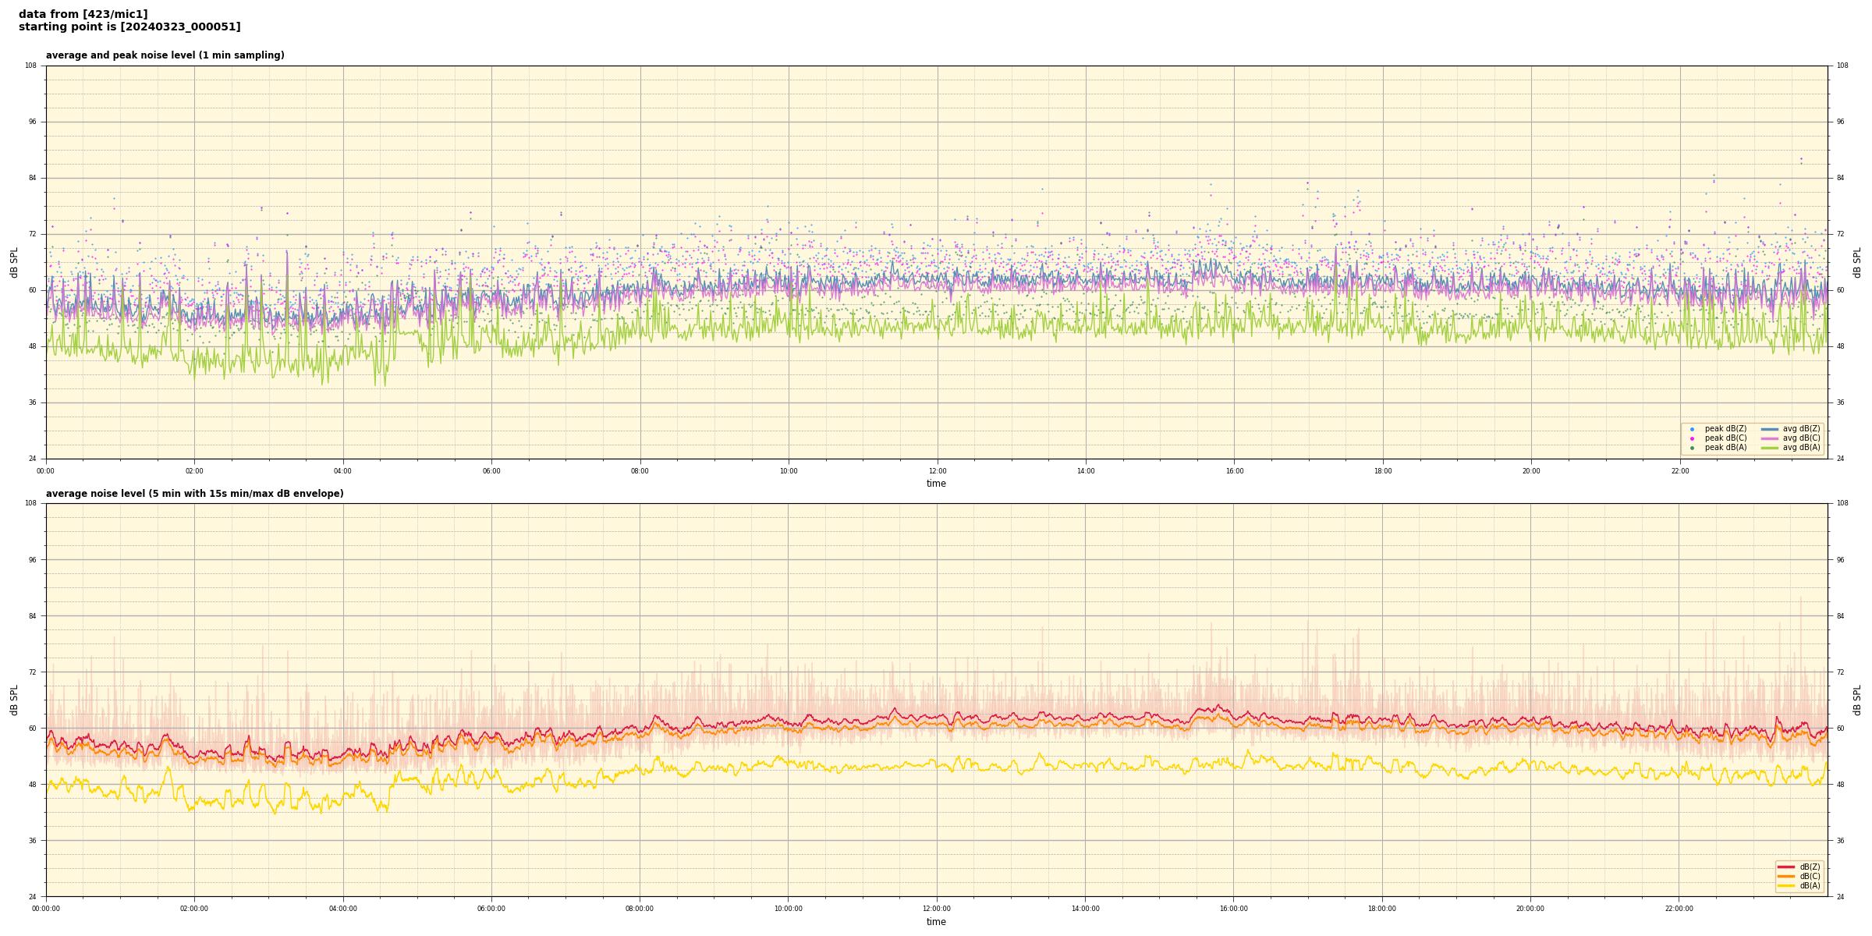Click the 'data from [423/mic1]' header text
1872x936 pixels.
[x=83, y=14]
